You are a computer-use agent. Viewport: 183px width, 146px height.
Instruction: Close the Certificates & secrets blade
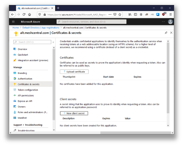pyautogui.click(x=171, y=33)
